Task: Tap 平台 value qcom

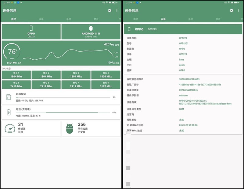Action: pos(182,65)
